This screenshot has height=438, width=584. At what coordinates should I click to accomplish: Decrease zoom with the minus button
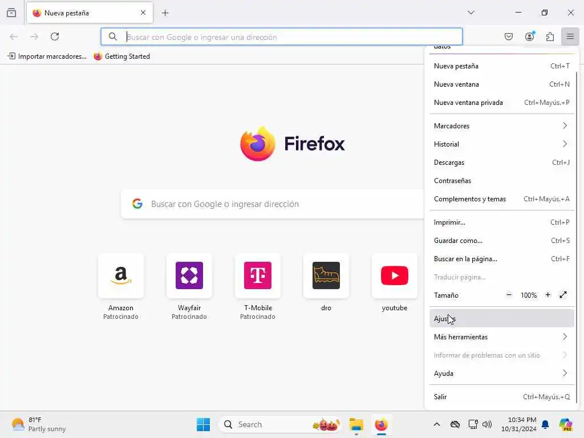509,295
